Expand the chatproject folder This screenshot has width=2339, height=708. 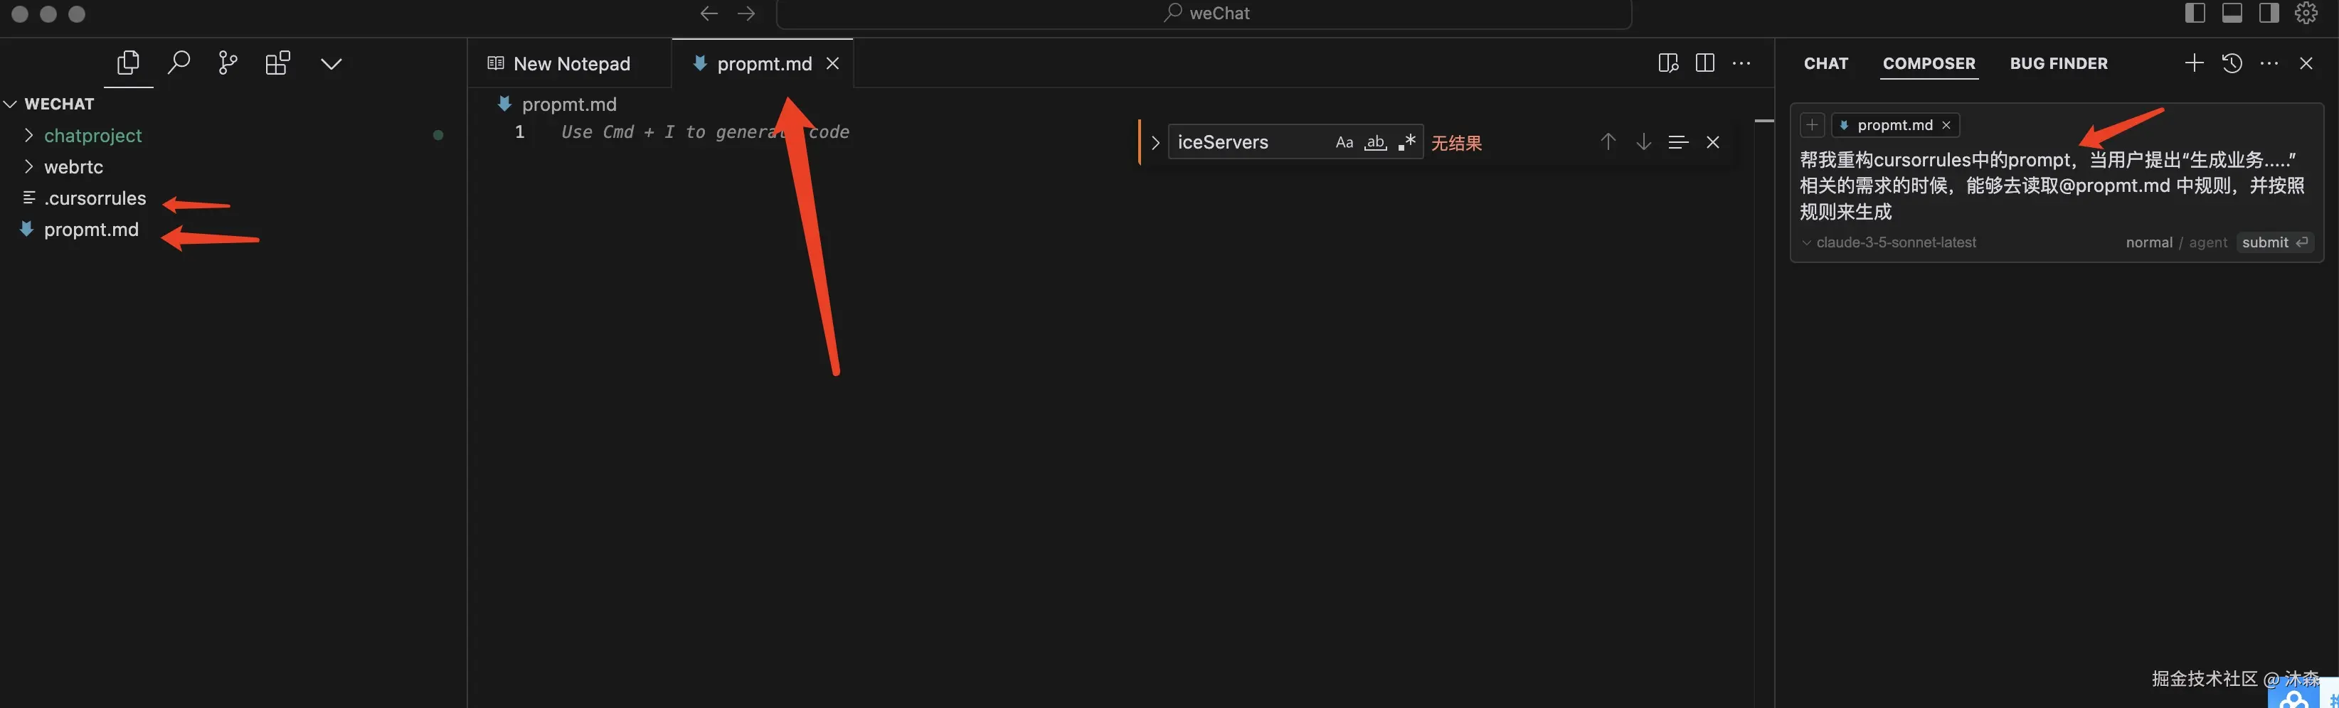coord(29,135)
